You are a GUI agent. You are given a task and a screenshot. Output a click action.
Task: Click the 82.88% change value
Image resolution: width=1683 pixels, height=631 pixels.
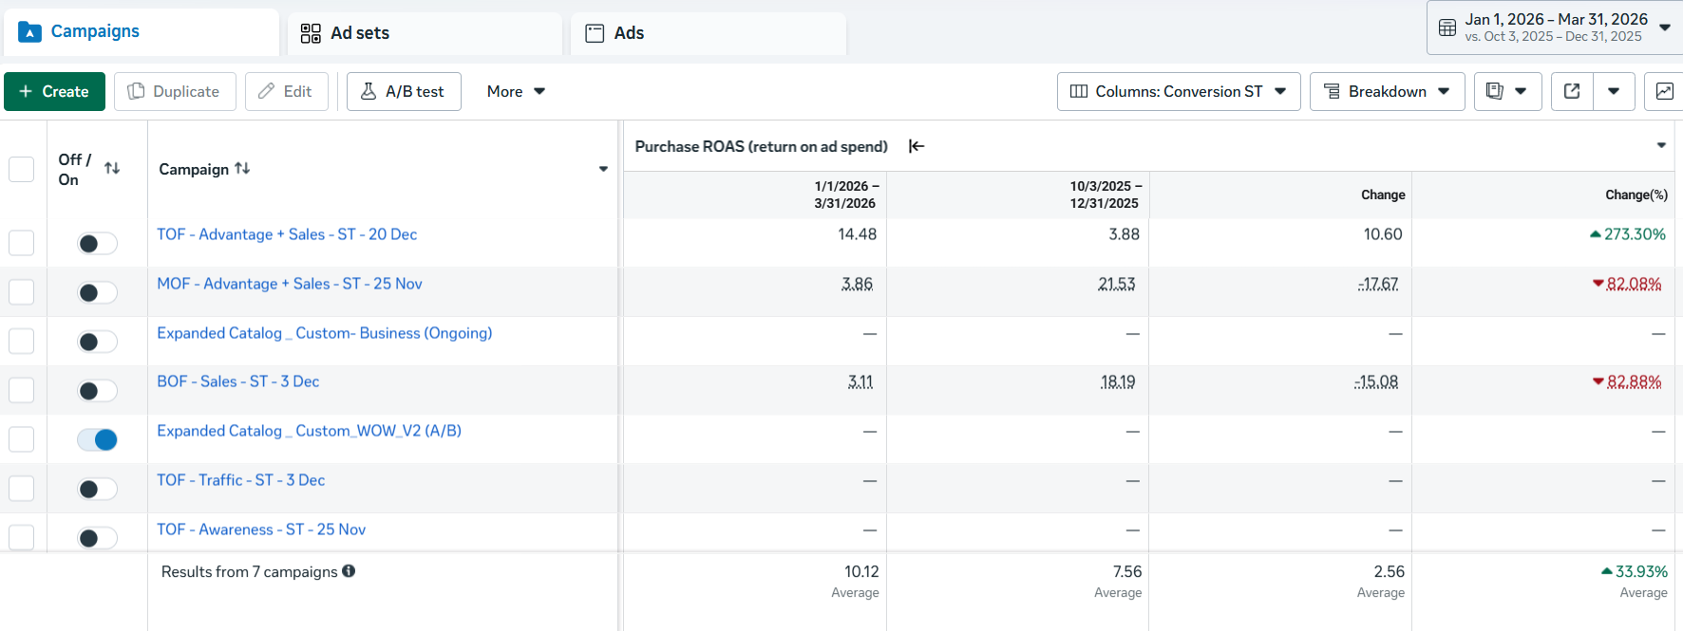coord(1627,381)
